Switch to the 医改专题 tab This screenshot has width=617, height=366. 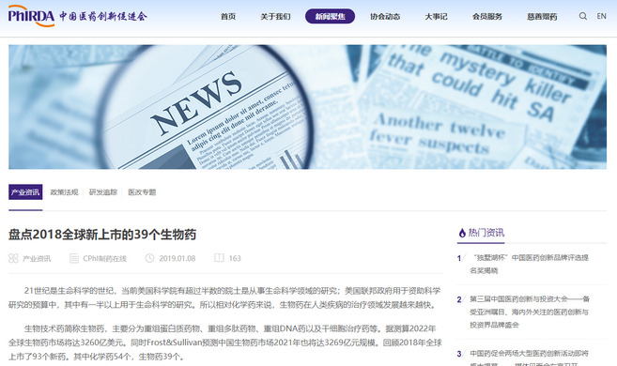142,192
